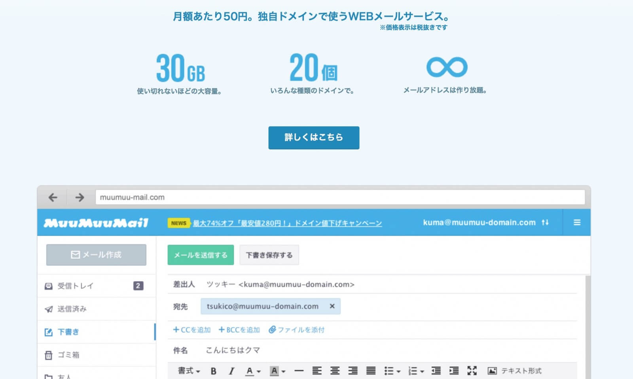Align text left

(x=317, y=371)
